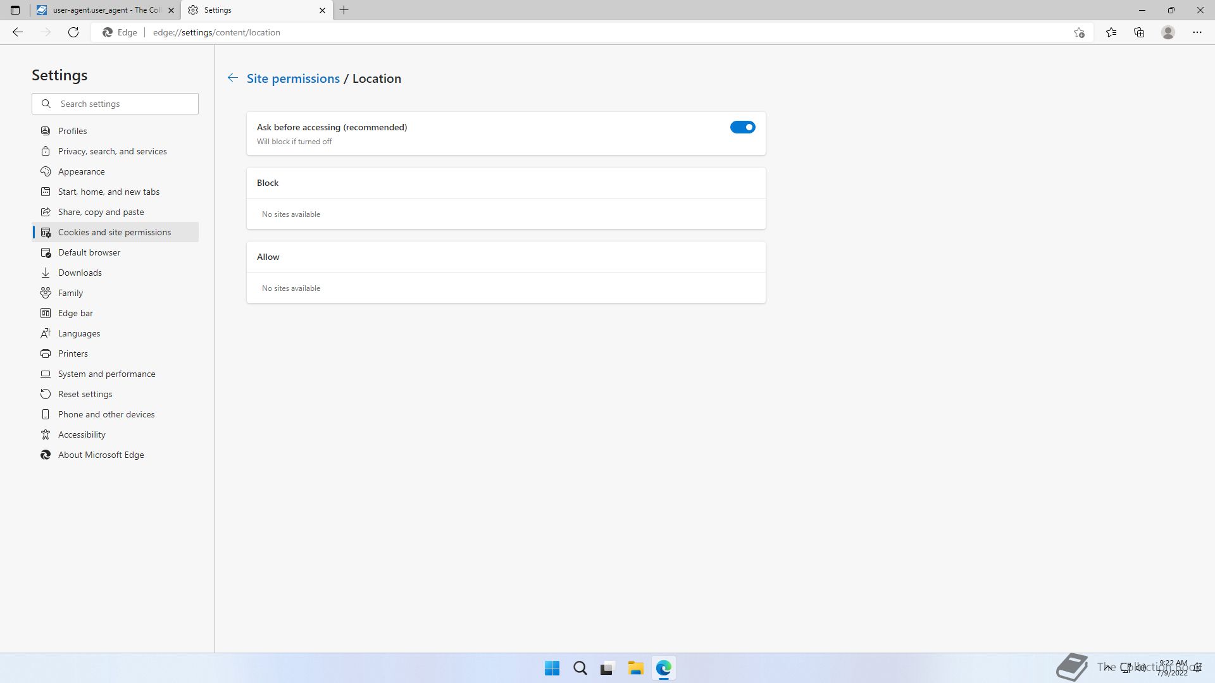Image resolution: width=1215 pixels, height=683 pixels.
Task: Open Default browser settings
Action: [115, 252]
